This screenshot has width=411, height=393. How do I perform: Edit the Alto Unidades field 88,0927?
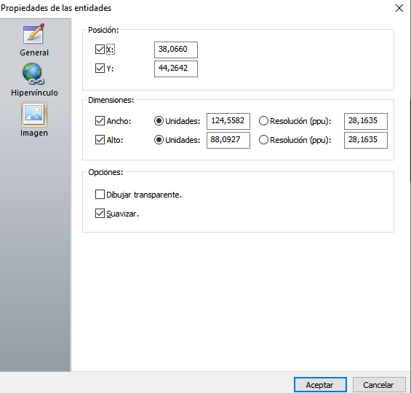pos(228,140)
